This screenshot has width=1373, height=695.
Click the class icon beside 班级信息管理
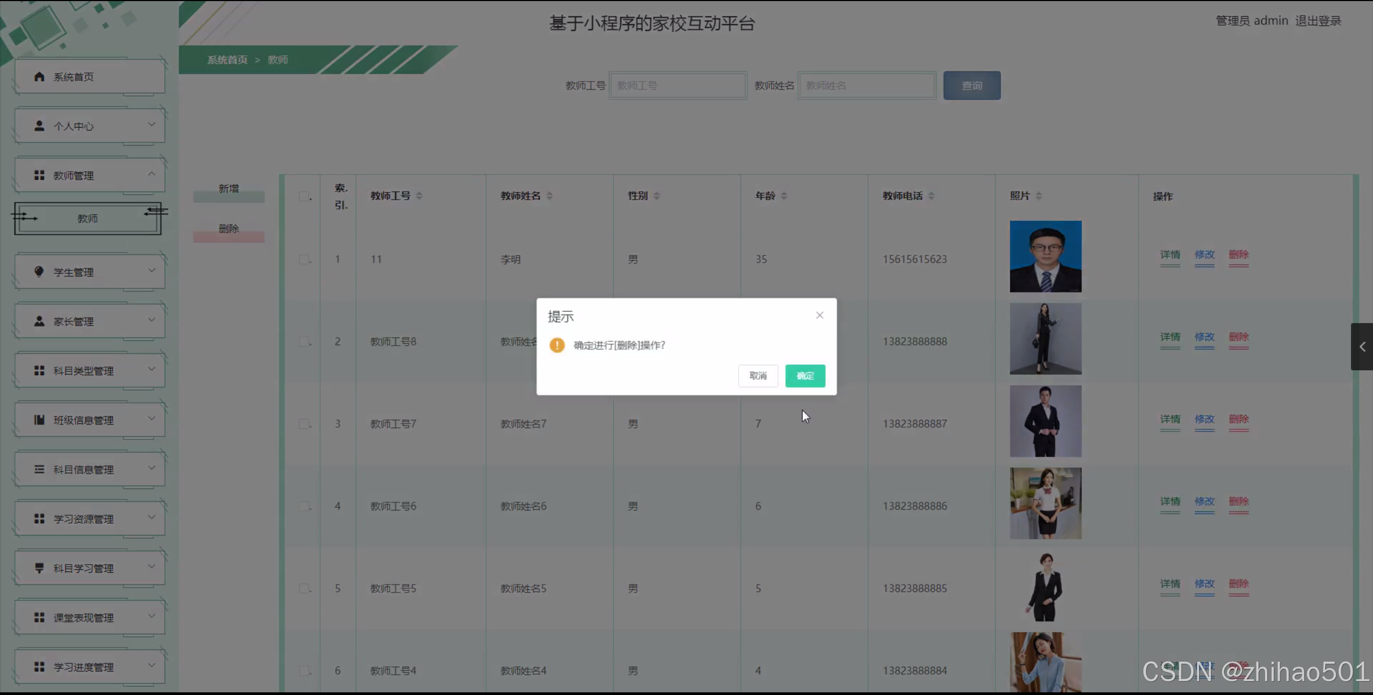click(39, 420)
